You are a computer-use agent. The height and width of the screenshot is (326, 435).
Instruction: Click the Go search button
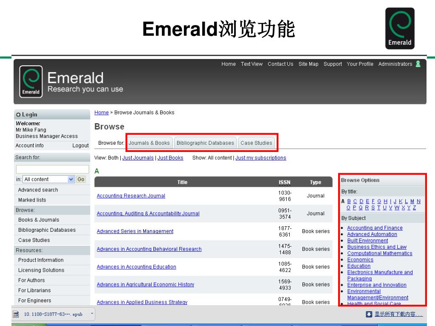pyautogui.click(x=81, y=180)
